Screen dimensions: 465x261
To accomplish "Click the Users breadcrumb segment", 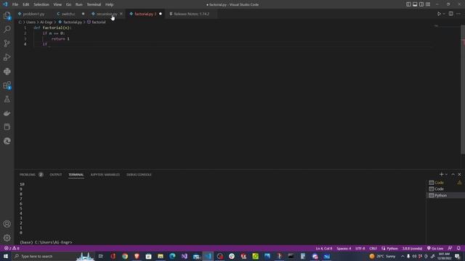I will pyautogui.click(x=31, y=22).
